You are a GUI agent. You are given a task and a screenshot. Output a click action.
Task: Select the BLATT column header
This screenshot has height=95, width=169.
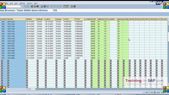tap(158, 19)
